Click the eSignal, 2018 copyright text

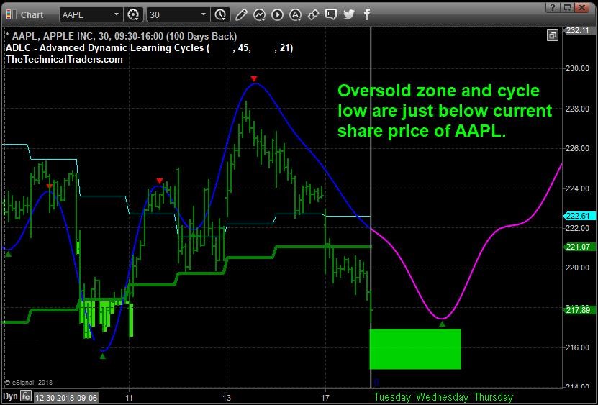pyautogui.click(x=29, y=382)
